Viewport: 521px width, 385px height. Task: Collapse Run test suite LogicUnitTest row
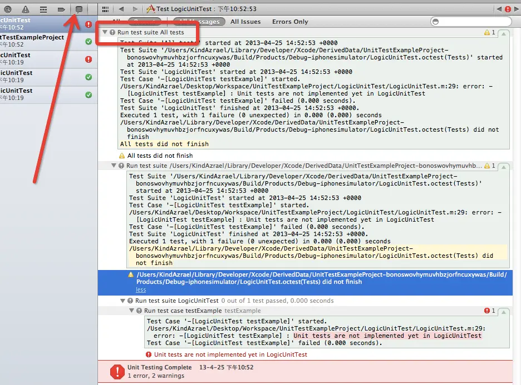tap(123, 301)
